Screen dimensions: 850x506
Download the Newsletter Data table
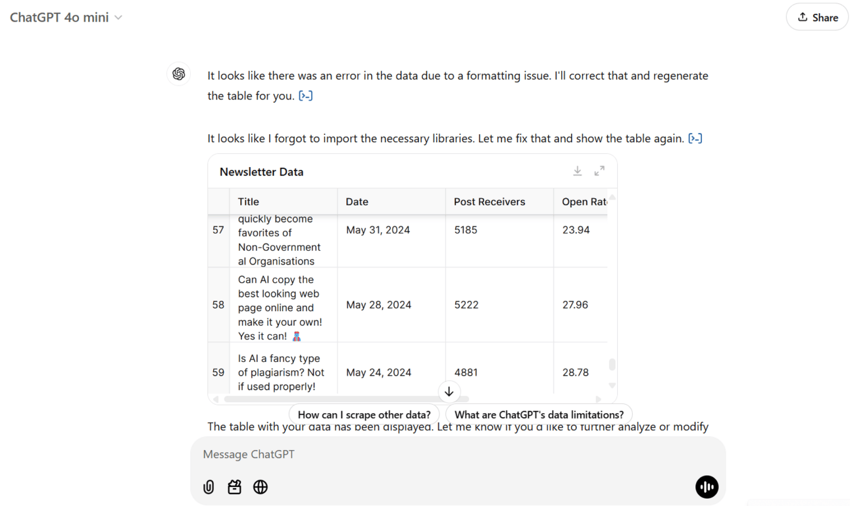577,171
